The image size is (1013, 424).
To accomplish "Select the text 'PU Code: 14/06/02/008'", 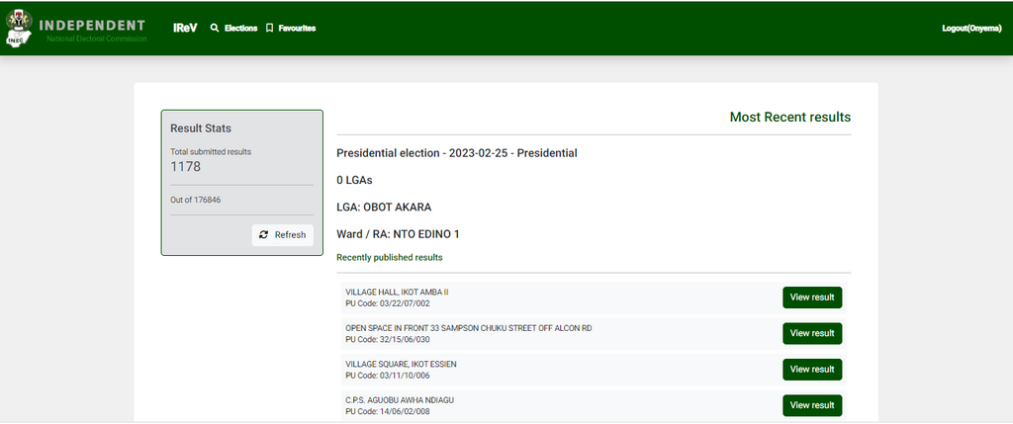I will click(x=388, y=411).
